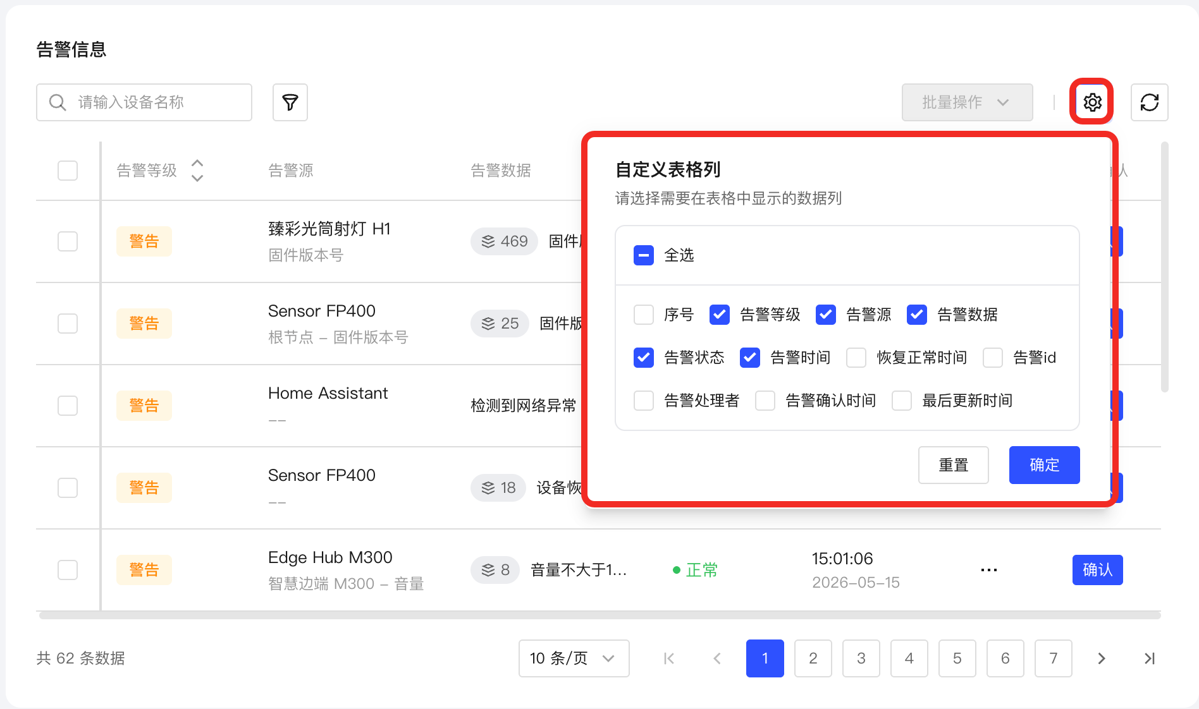The height and width of the screenshot is (709, 1199).
Task: Open the three-dots menu in Edge Hub M300 row
Action: click(988, 570)
